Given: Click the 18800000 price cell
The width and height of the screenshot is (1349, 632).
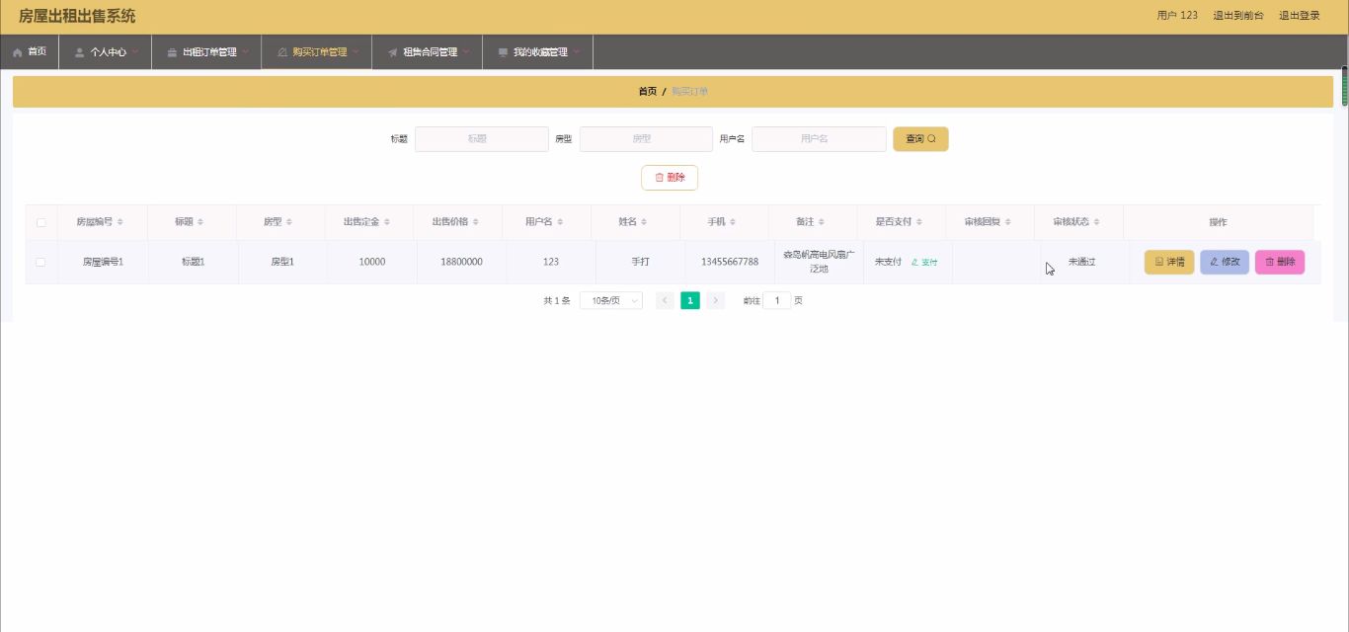Looking at the screenshot, I should (x=461, y=263).
